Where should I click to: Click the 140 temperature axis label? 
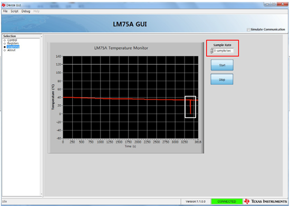(x=58, y=56)
